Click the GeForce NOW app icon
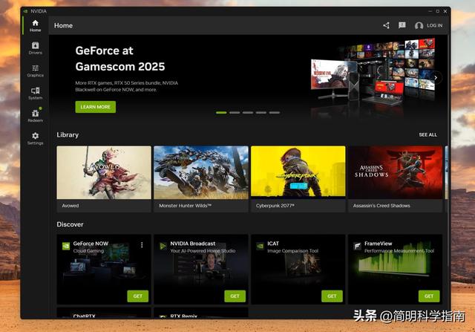Image resolution: width=475 pixels, height=332 pixels. [x=66, y=246]
